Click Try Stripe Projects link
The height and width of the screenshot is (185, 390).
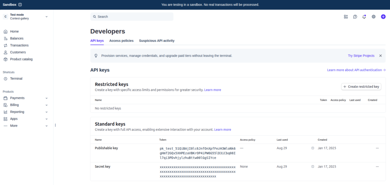pyautogui.click(x=361, y=56)
